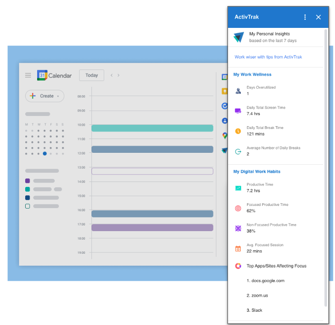Expand the Create button dropdown arrow

coord(58,96)
